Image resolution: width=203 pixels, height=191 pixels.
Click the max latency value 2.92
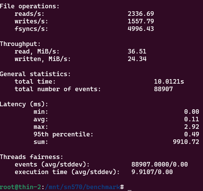tap(192, 127)
